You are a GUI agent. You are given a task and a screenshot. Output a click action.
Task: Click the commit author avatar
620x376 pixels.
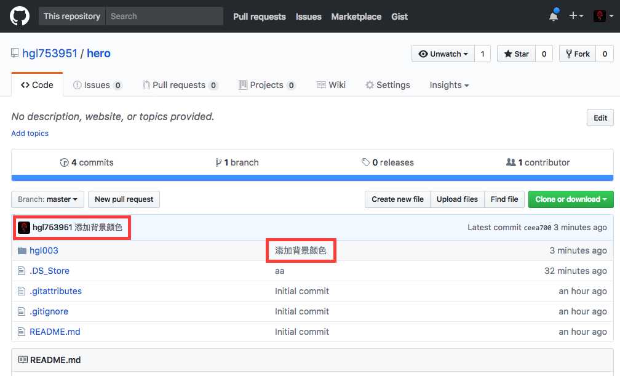click(x=24, y=228)
